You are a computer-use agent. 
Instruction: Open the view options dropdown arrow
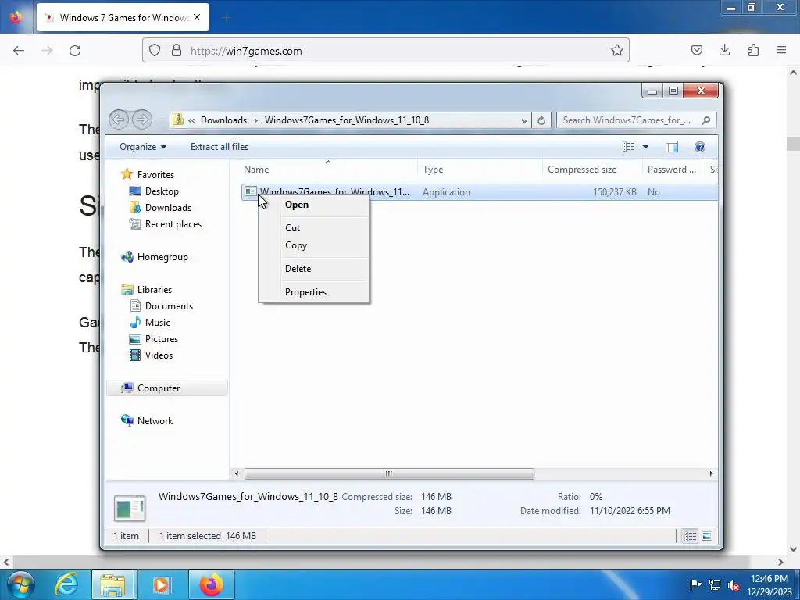pos(645,147)
